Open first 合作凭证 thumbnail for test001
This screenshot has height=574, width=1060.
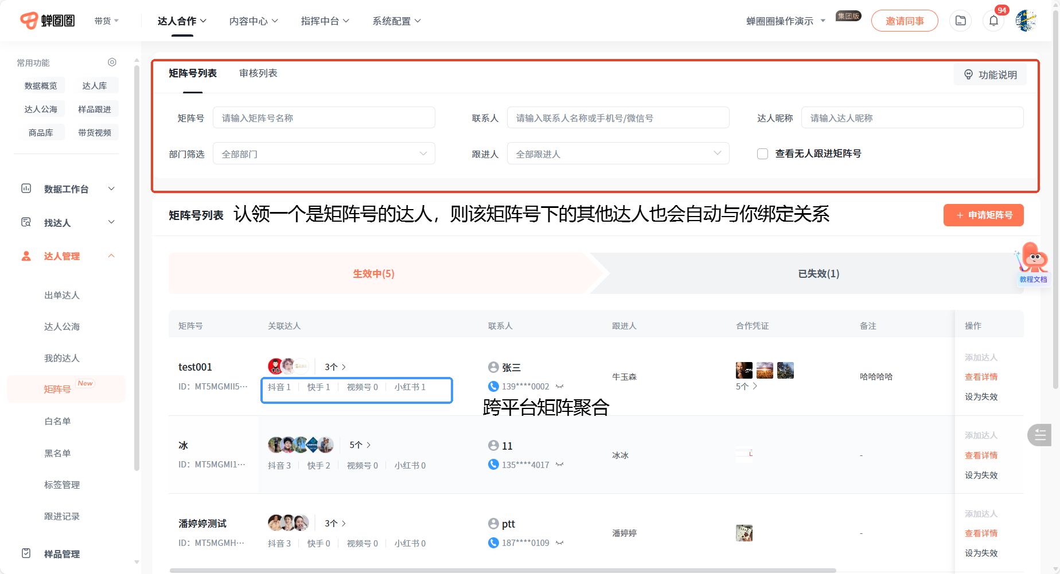click(x=744, y=371)
